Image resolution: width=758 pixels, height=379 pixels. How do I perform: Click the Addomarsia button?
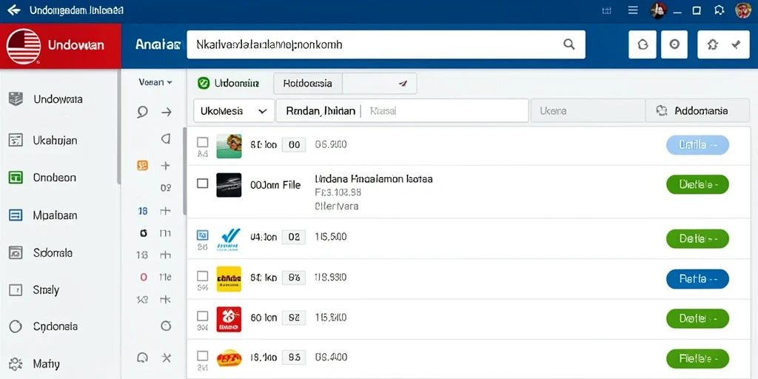[697, 111]
